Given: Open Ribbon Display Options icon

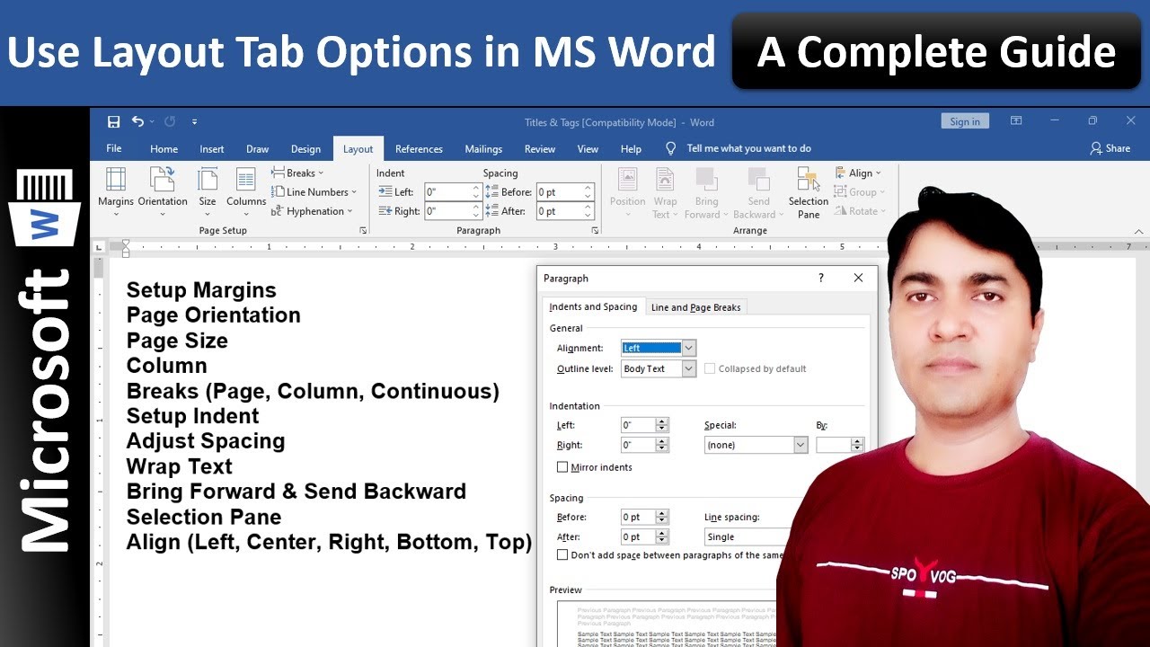Looking at the screenshot, I should tap(1016, 120).
